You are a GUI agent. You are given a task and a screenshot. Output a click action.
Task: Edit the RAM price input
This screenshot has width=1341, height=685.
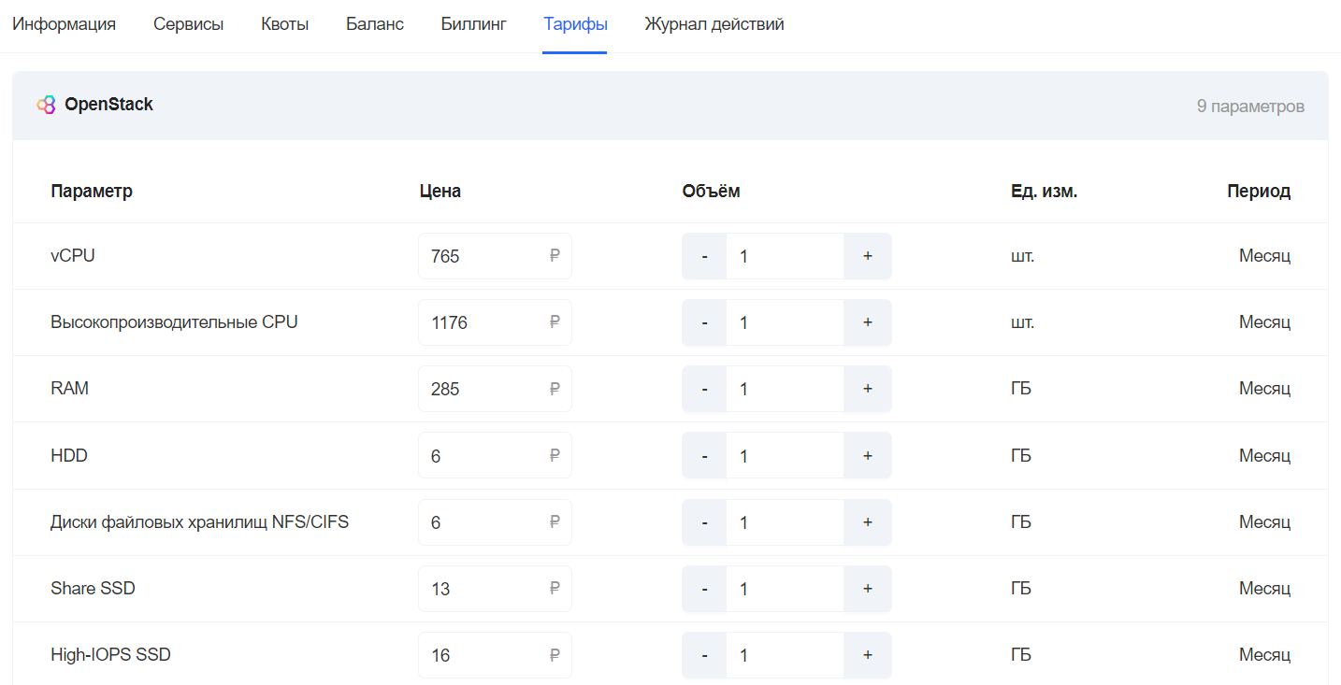(495, 389)
